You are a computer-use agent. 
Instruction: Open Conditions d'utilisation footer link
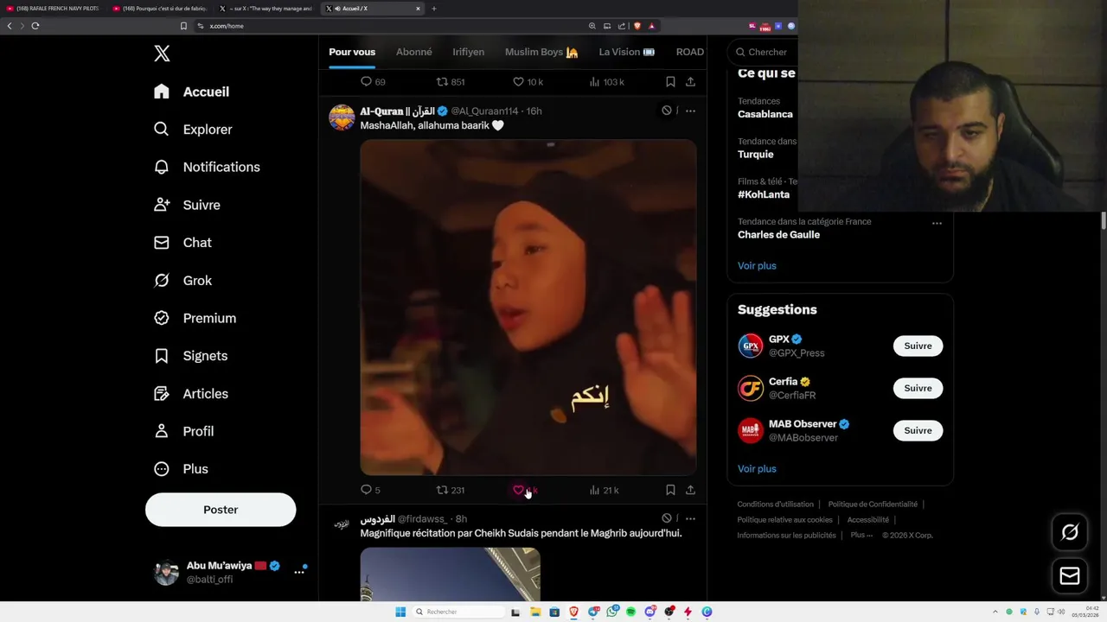pos(776,505)
